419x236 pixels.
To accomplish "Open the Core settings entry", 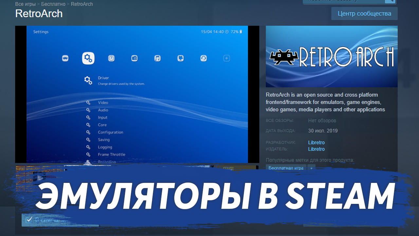I will pyautogui.click(x=102, y=125).
